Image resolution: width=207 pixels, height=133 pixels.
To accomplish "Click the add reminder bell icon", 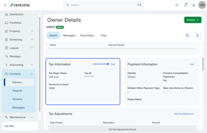I will point(197,36).
